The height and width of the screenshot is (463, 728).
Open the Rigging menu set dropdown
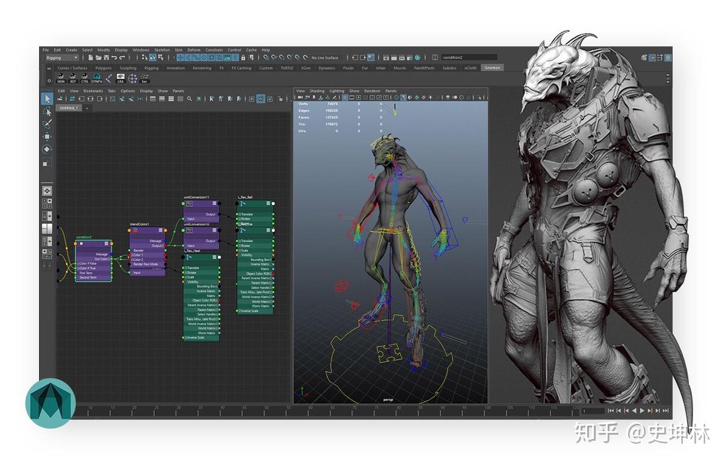[62, 58]
